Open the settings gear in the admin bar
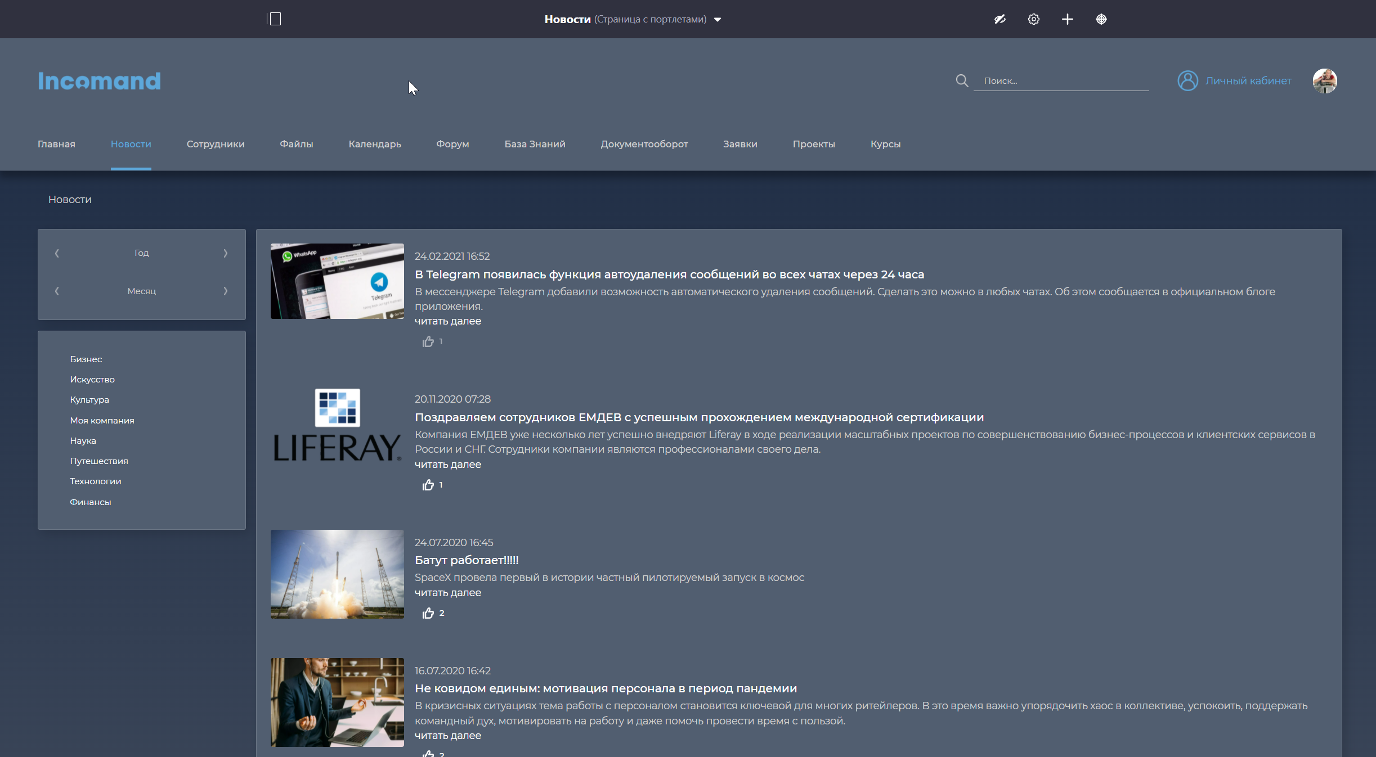This screenshot has height=757, width=1376. (x=1034, y=19)
